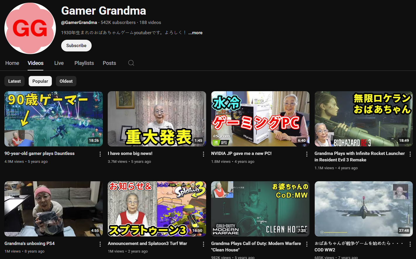Open the channel search magnifier icon
The width and height of the screenshot is (416, 259).
click(x=131, y=63)
